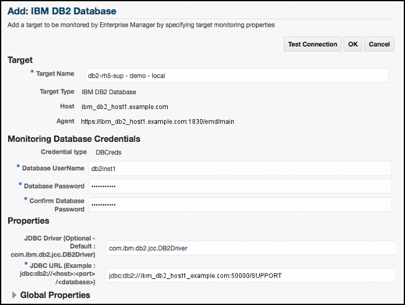Select the DBCreds credential type value
The image size is (405, 305).
pos(109,152)
